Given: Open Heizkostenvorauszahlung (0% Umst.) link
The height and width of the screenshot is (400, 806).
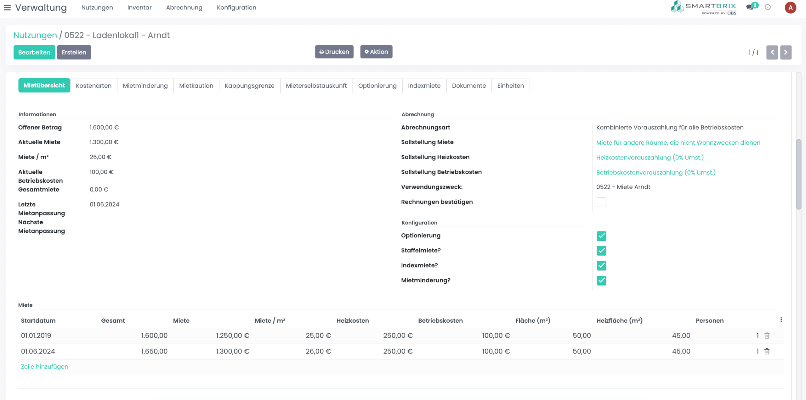Looking at the screenshot, I should [650, 158].
